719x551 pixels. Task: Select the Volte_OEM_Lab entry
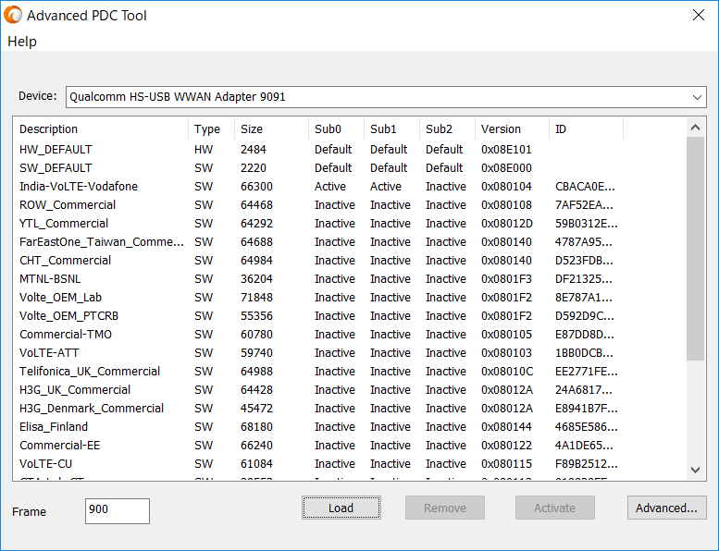click(x=60, y=298)
